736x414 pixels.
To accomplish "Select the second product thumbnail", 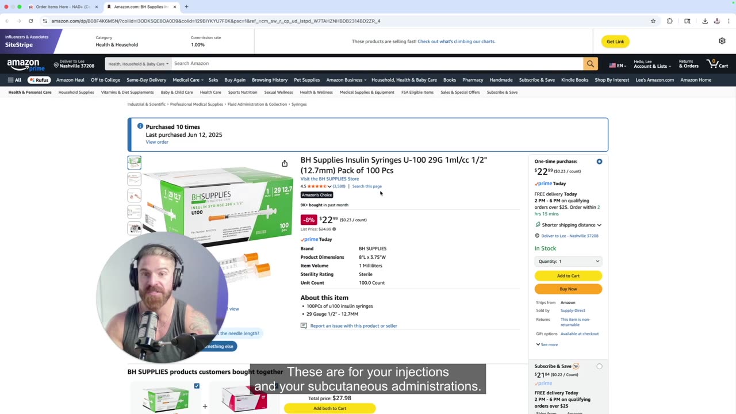I will (x=134, y=179).
